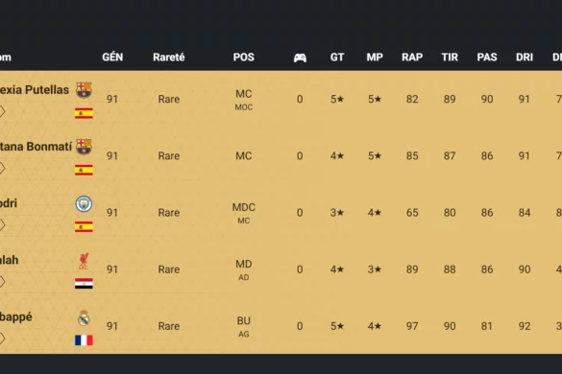Click Egypt flag in Salah row

point(84,284)
